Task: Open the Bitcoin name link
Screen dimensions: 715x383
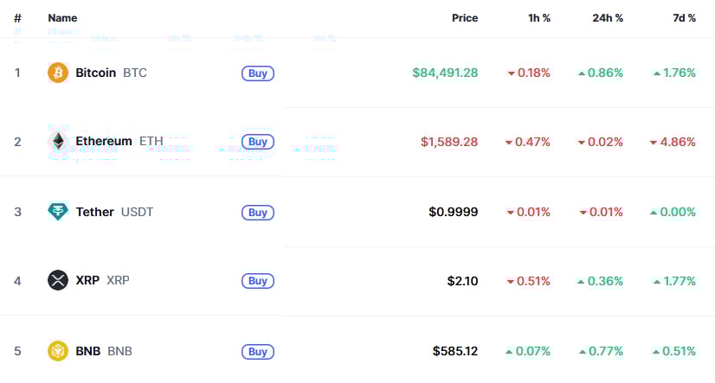Action: (95, 73)
